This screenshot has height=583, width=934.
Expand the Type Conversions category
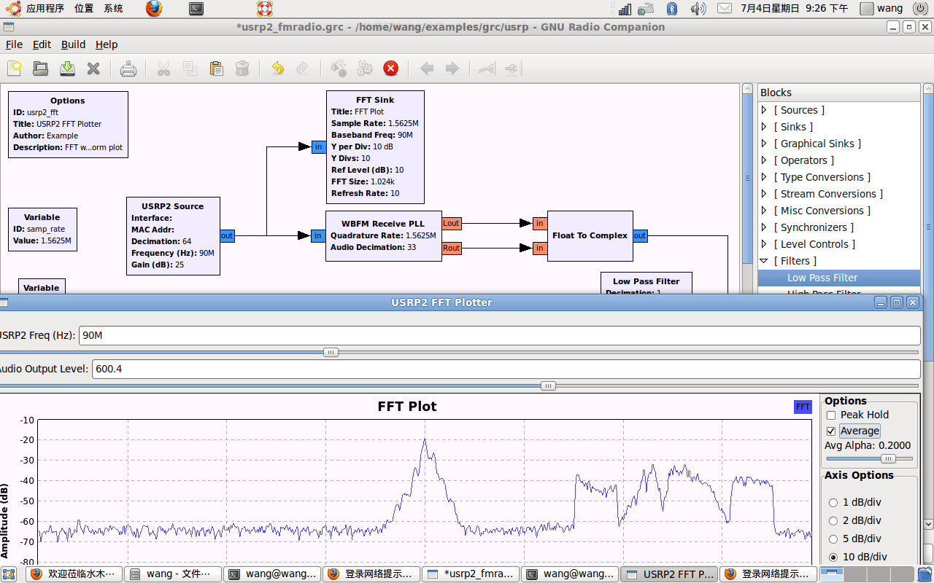[765, 177]
